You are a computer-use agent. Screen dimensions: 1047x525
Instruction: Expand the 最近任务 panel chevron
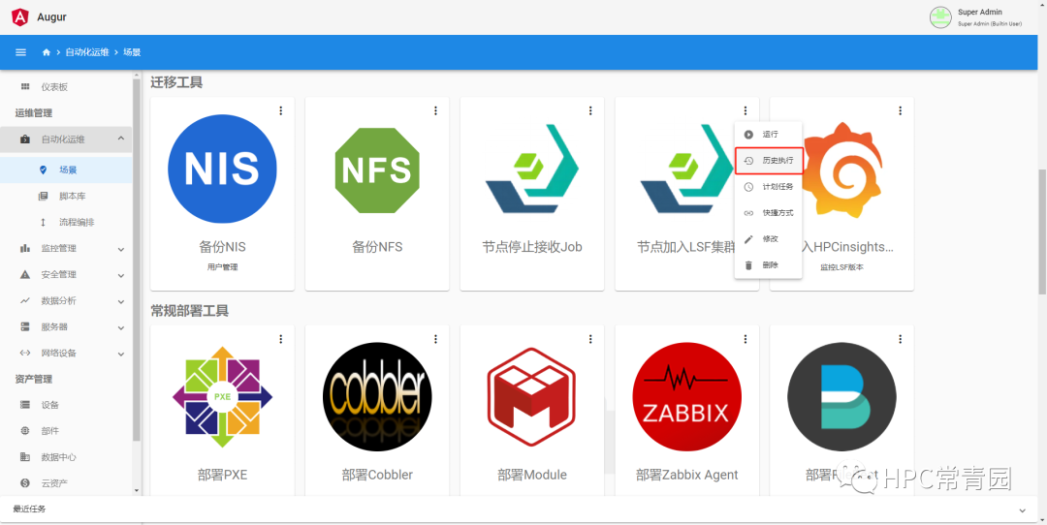(x=1022, y=510)
